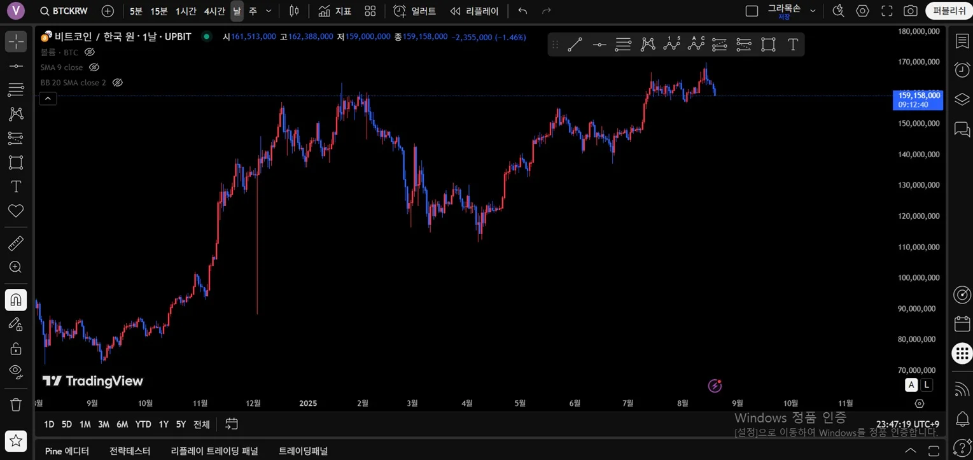Remove drawings with the trash icon
The width and height of the screenshot is (973, 460).
click(x=16, y=405)
